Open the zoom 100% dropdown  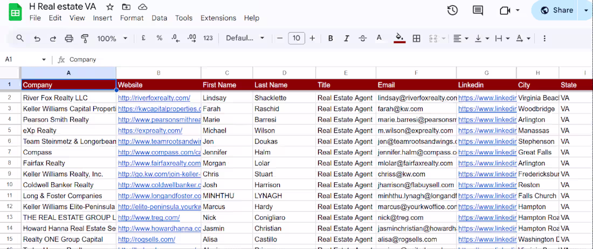pyautogui.click(x=112, y=38)
